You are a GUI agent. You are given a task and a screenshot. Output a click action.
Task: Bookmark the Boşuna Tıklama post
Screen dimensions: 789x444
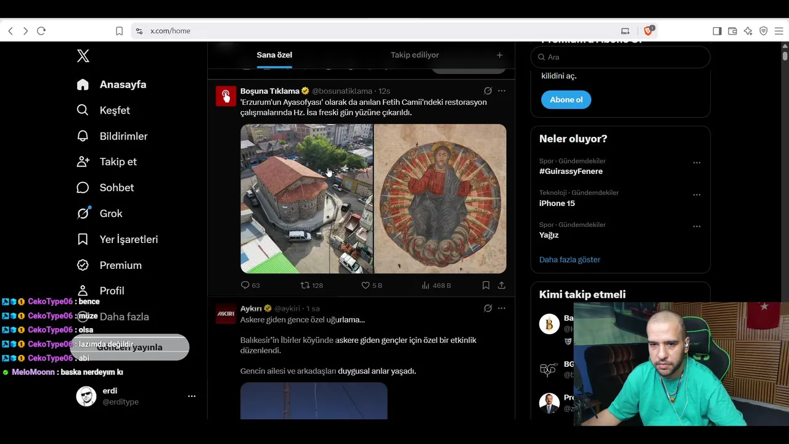pos(486,285)
